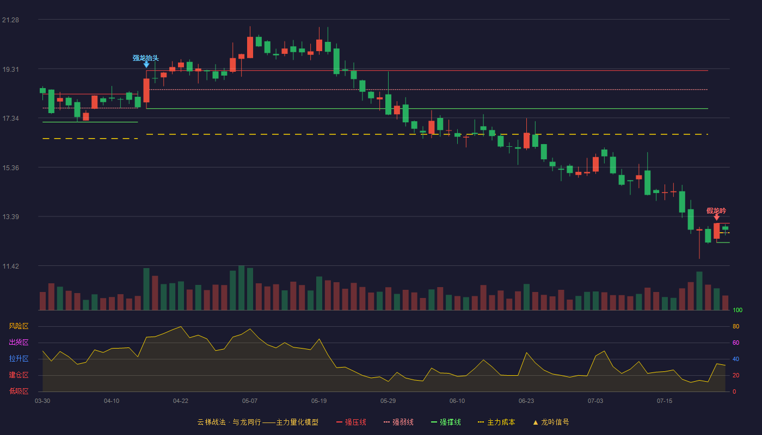This screenshot has width=762, height=435.
Task: Click the 05-07 date axis label
Action: (250, 401)
